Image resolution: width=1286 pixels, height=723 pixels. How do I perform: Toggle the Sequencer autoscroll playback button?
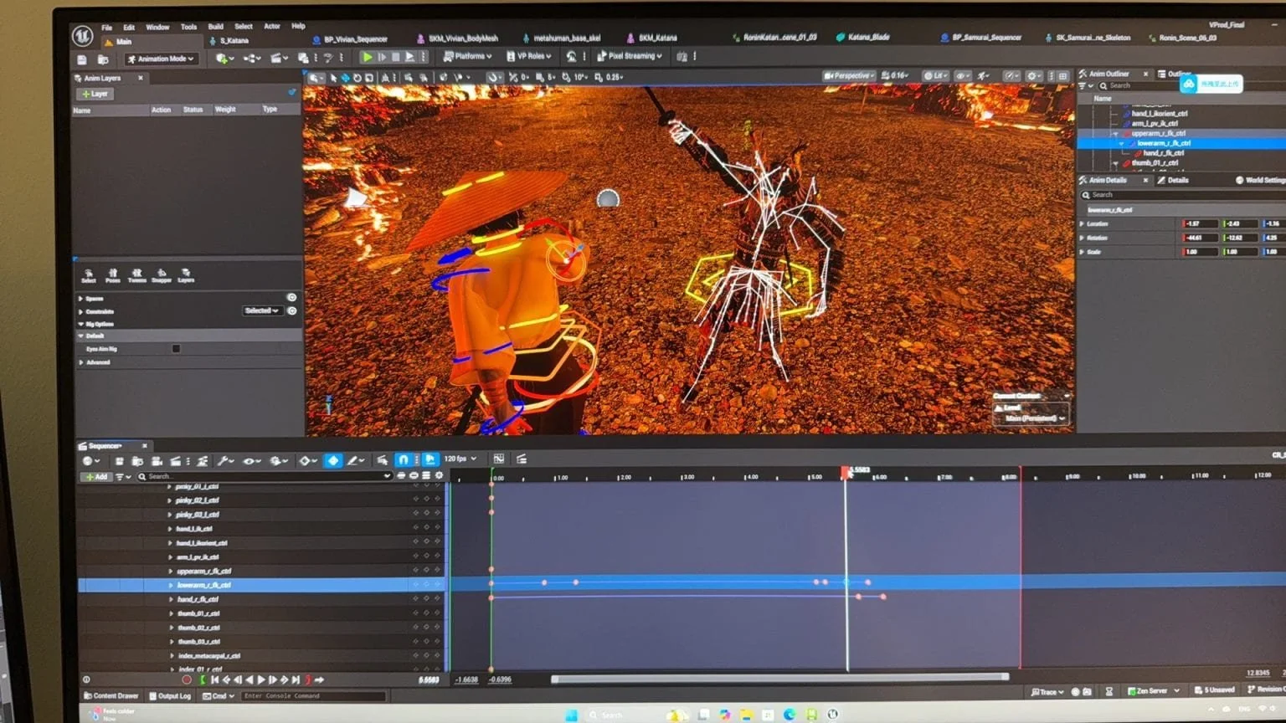430,459
